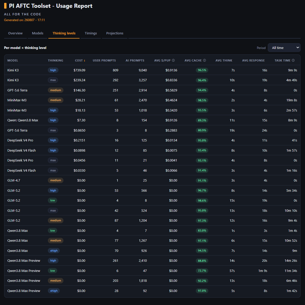Viewport: 305px width, 305px height.
Task: Click DeepSeek V4 Flash with $0.0898 cost
Action: [x=22, y=151]
